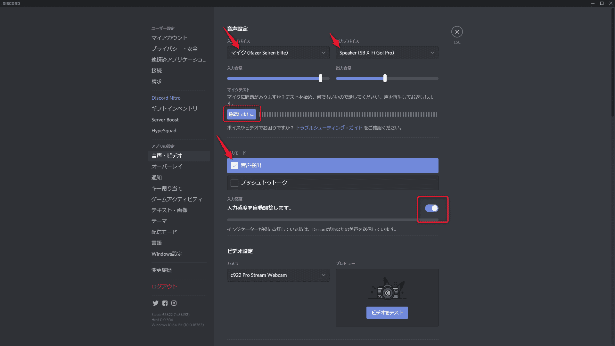Click the ビデオ設定 heading
Screen dimensions: 615x346
point(240,251)
